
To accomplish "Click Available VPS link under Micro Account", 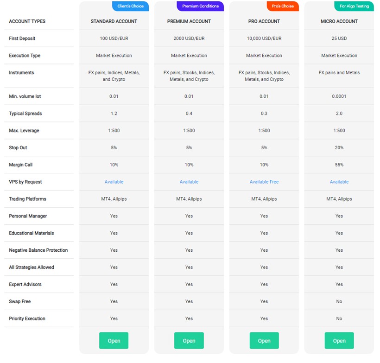I will pyautogui.click(x=339, y=182).
